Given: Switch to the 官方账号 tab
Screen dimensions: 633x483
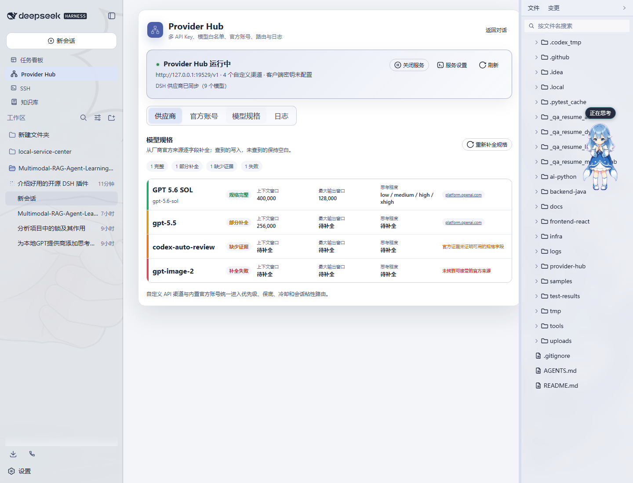Looking at the screenshot, I should [x=204, y=116].
